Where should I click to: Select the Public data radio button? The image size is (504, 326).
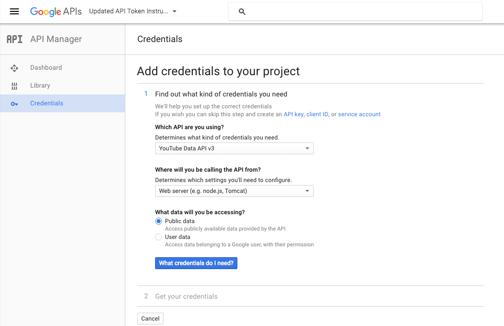(x=159, y=221)
